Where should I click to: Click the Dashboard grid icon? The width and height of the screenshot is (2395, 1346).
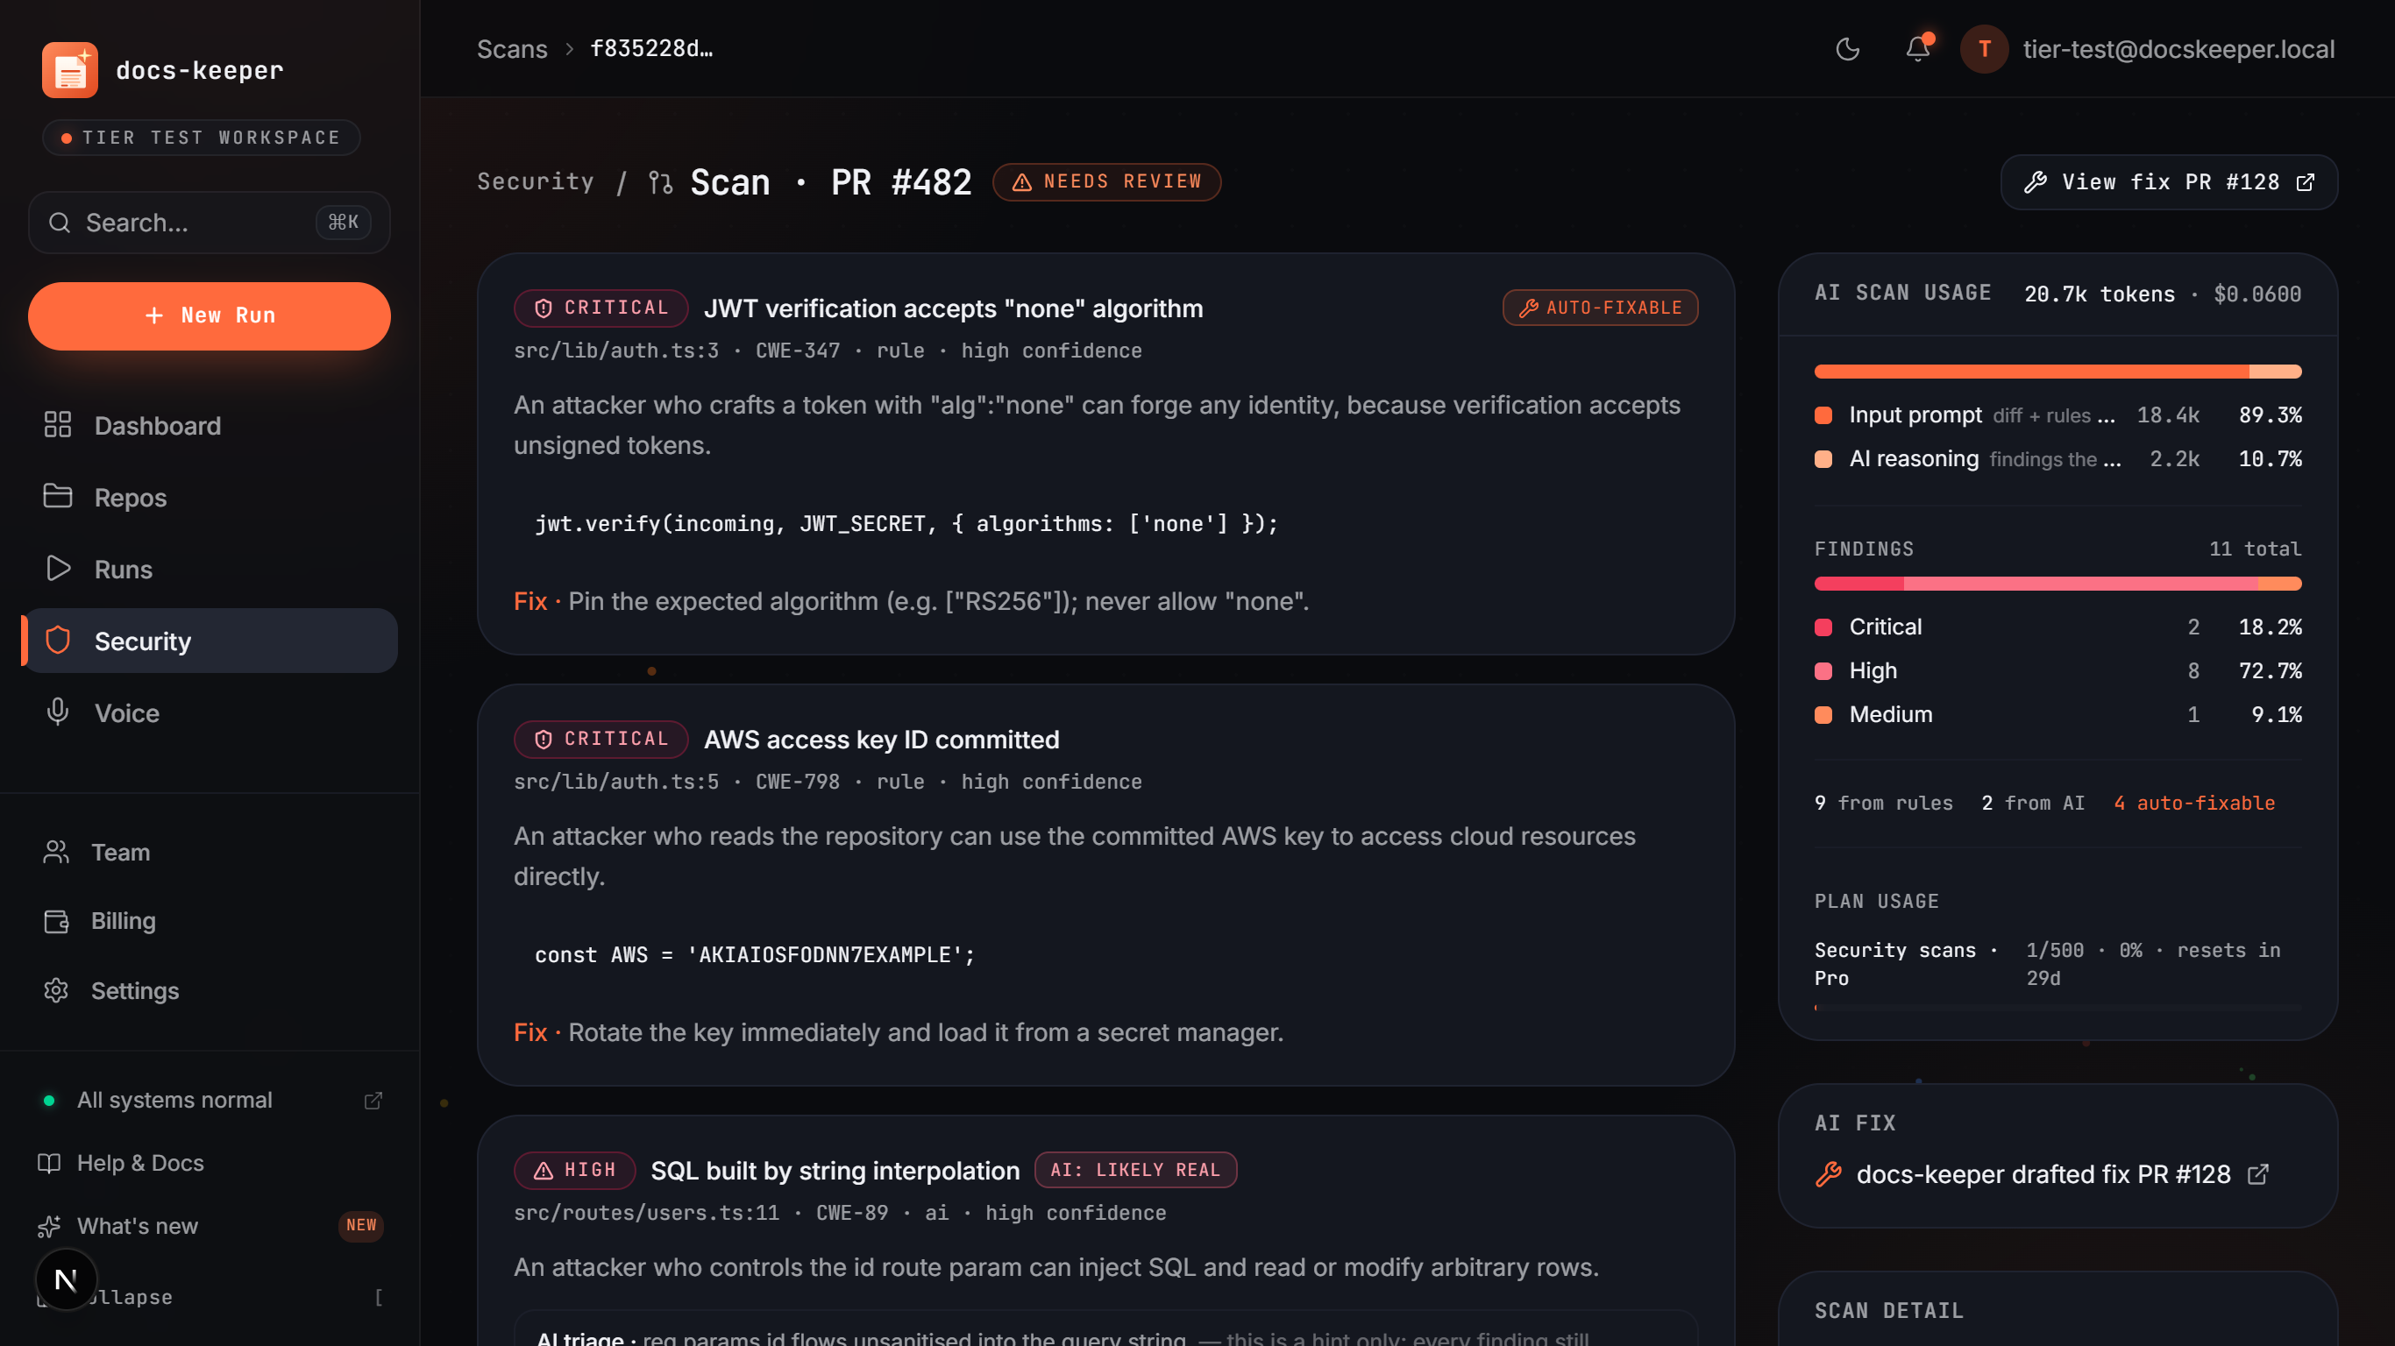[58, 425]
